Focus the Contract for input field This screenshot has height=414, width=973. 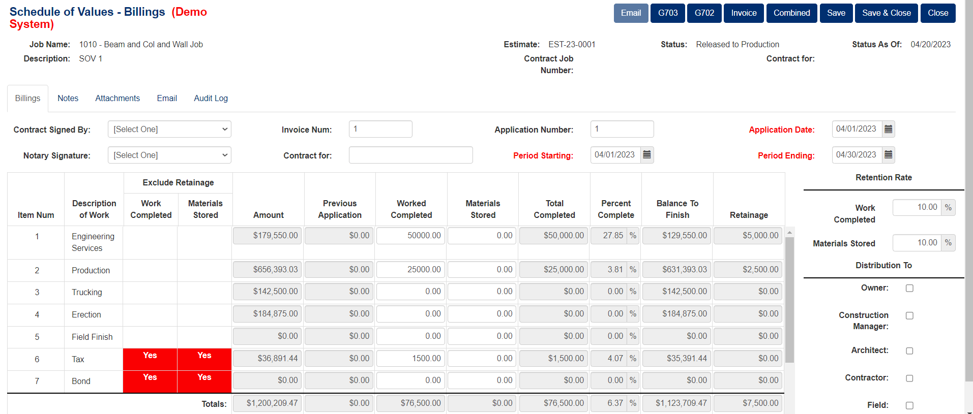click(x=411, y=155)
